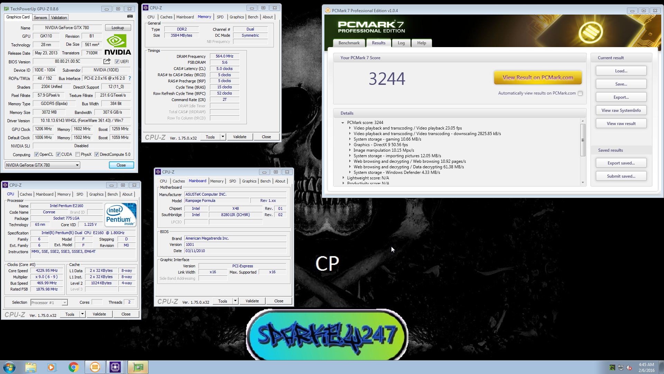Collapse the PCMark score 3244 tree node
Image resolution: width=664 pixels, height=374 pixels.
(343, 123)
